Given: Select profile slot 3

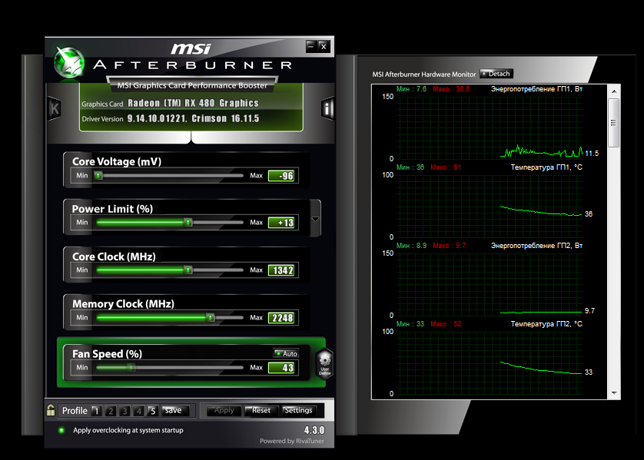Looking at the screenshot, I should 124,411.
